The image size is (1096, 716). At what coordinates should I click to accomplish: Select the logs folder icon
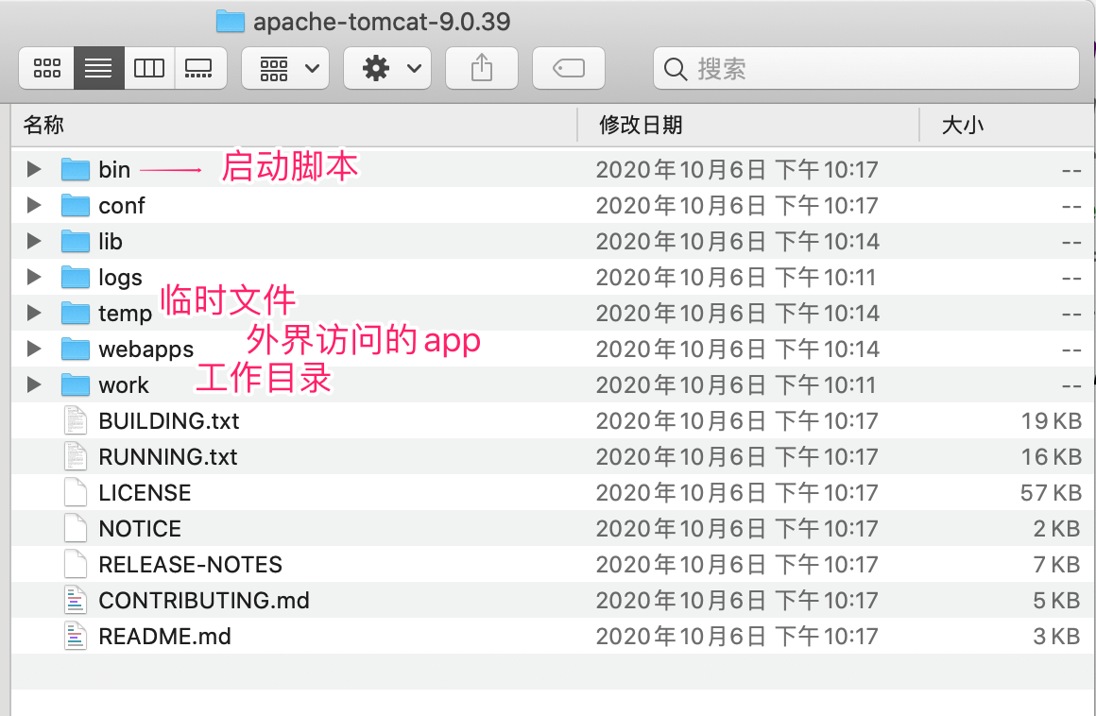pos(76,278)
